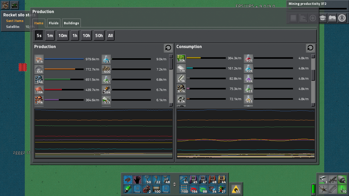Click blue science flask showing 751

[106, 59]
